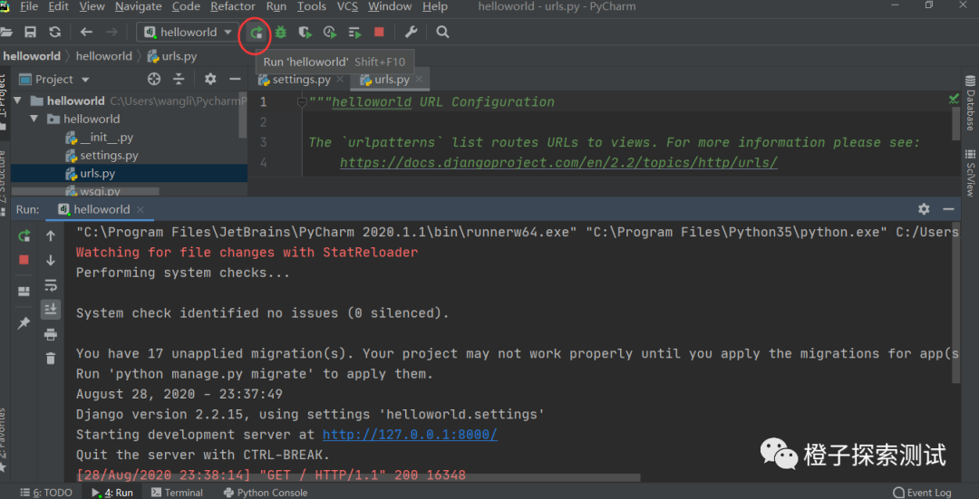Open the Edit menu
Image resolution: width=979 pixels, height=499 pixels.
click(x=59, y=7)
